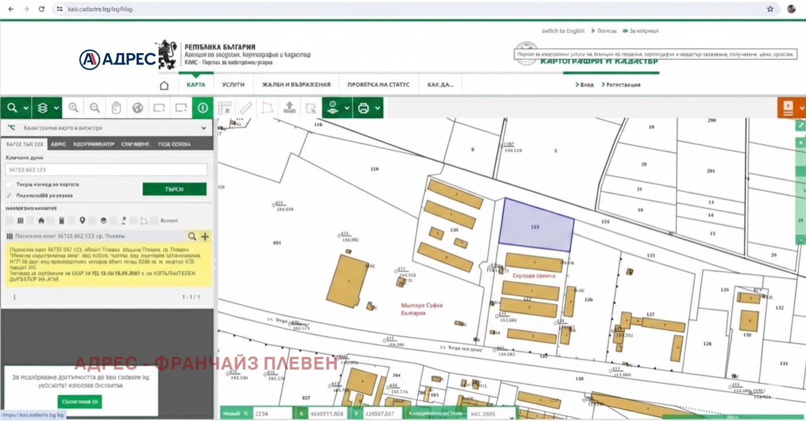Select the polygon area measurement tool
Screen dimensions: 806x421
(268, 108)
